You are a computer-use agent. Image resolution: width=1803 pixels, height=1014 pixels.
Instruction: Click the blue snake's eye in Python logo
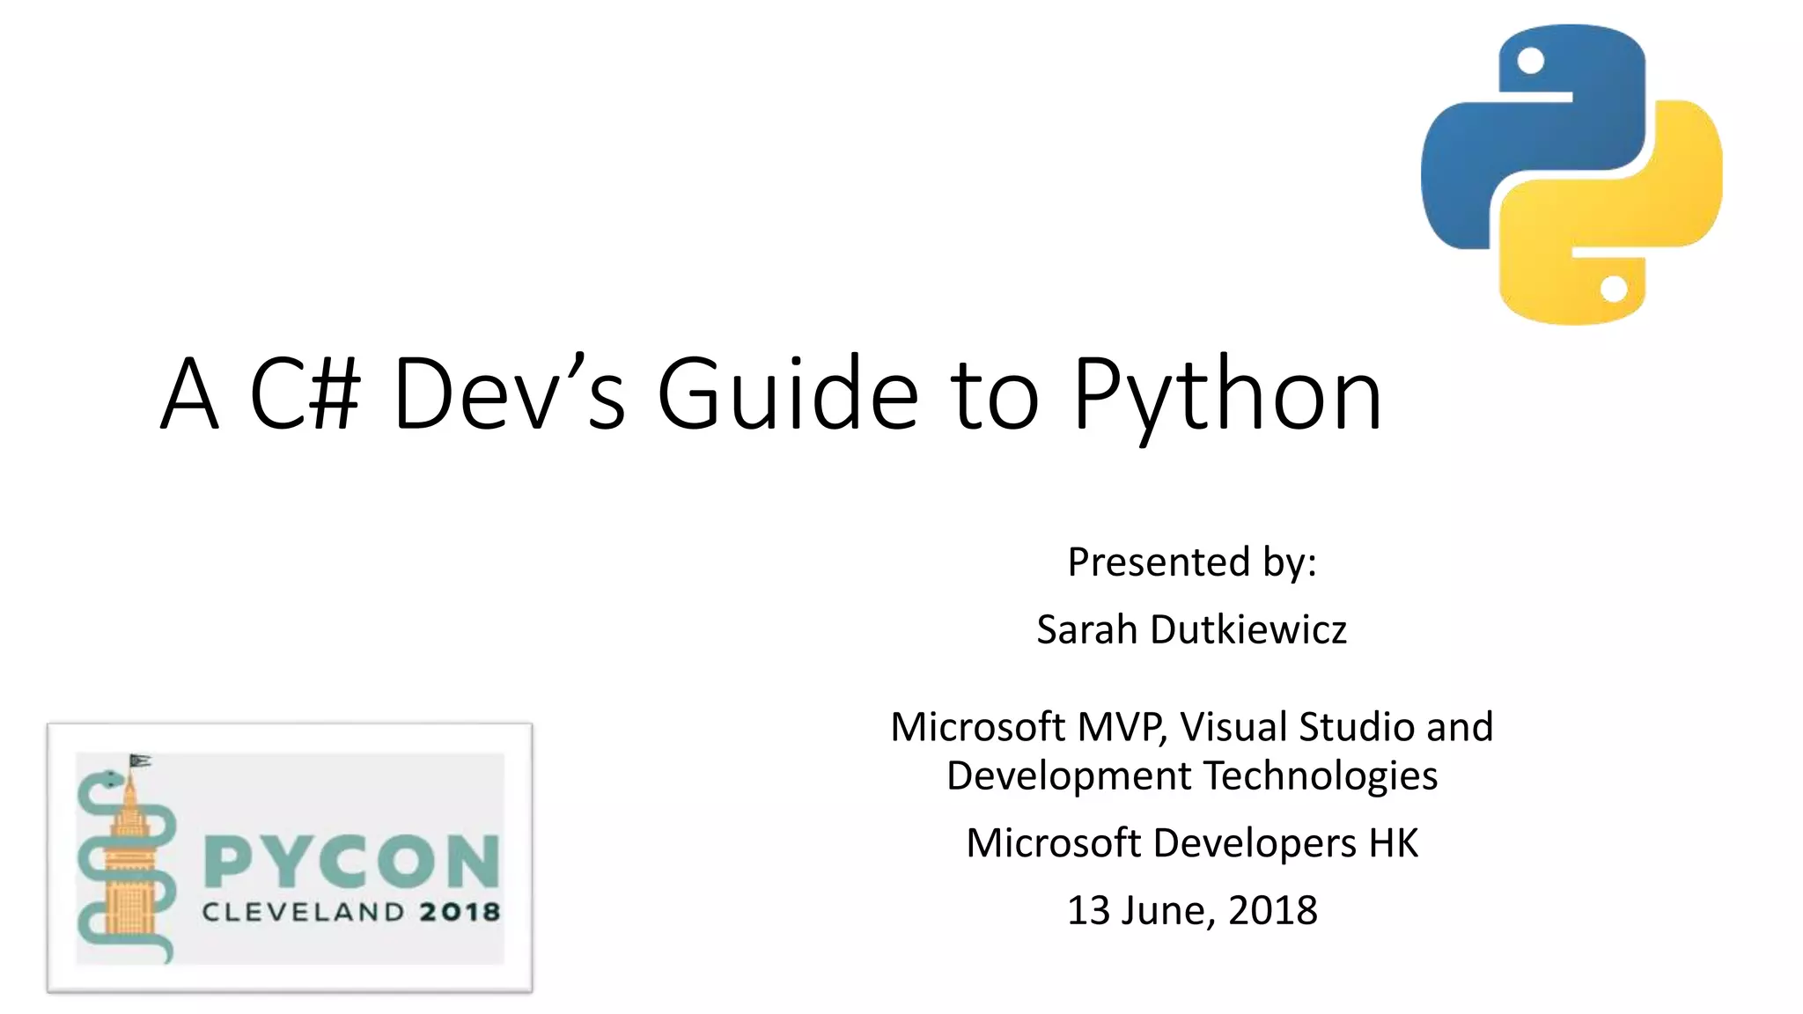[x=1531, y=61]
